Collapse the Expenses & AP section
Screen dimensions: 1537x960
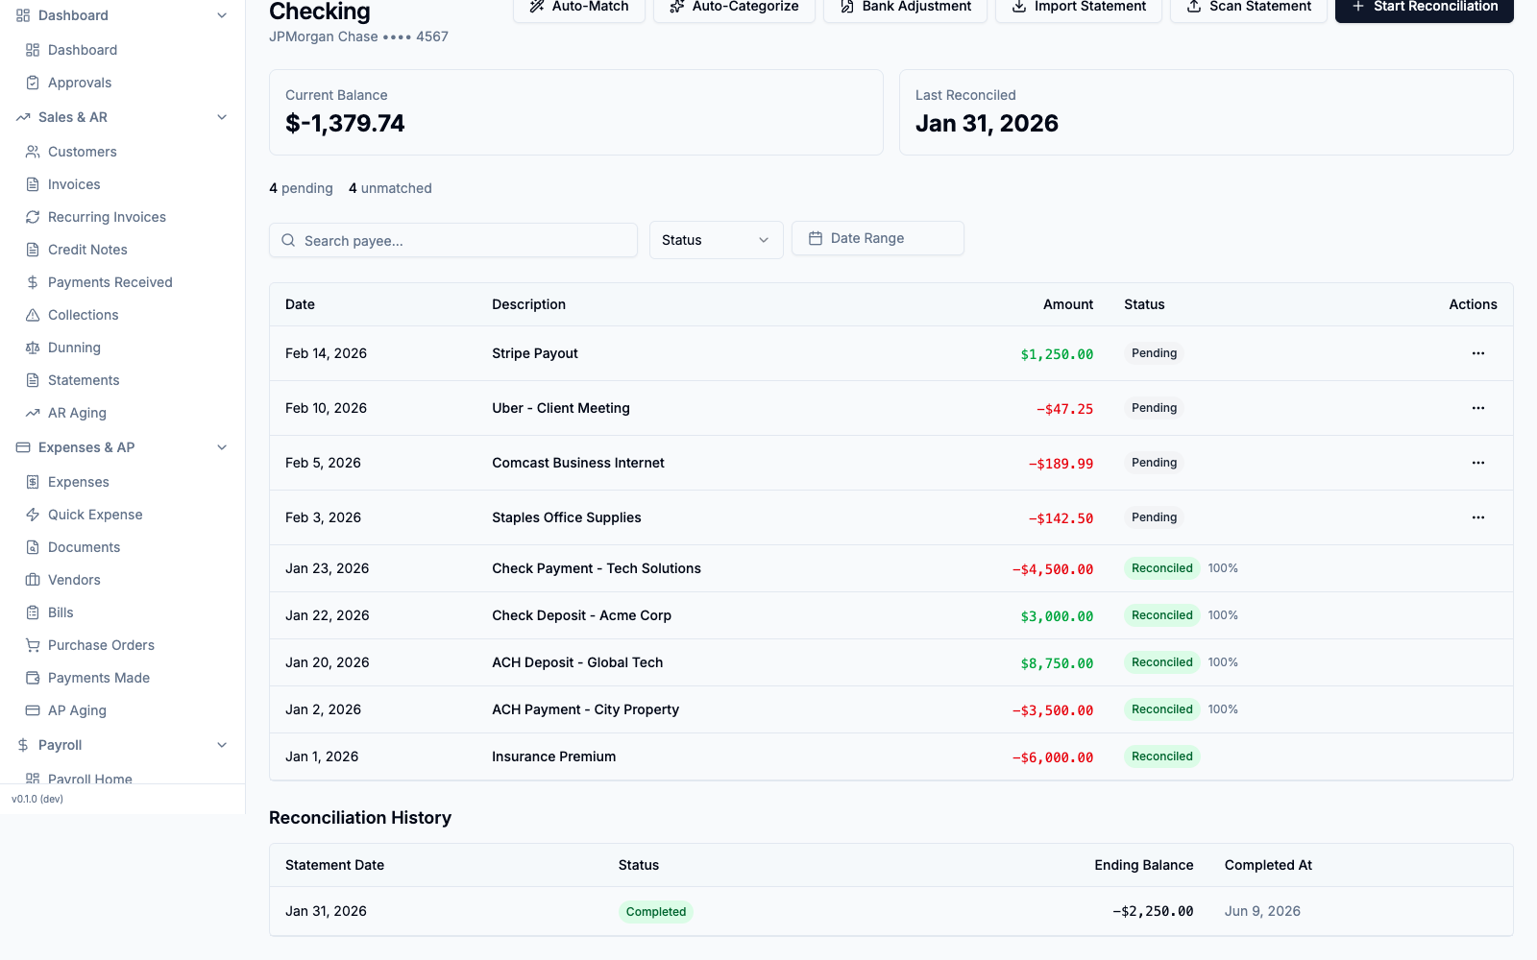222,447
